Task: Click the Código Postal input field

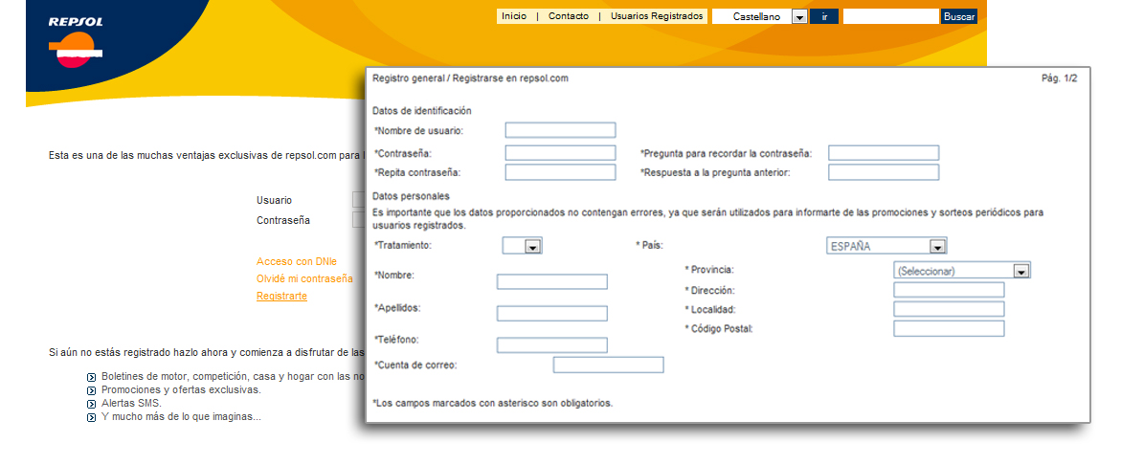Action: pyautogui.click(x=949, y=329)
